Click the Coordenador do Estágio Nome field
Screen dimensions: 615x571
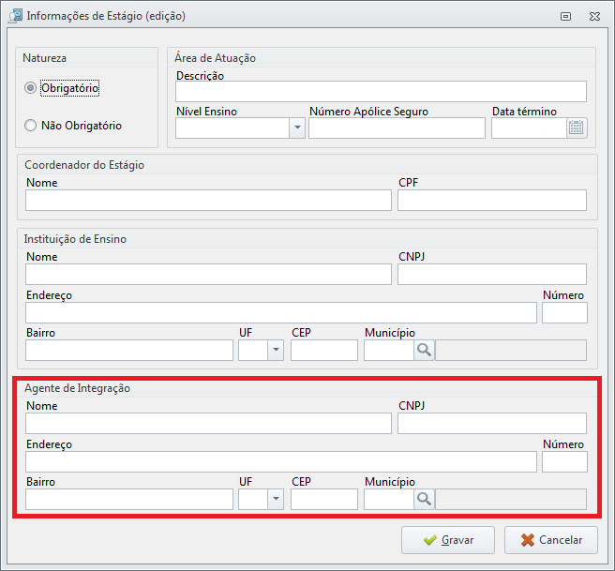(208, 200)
